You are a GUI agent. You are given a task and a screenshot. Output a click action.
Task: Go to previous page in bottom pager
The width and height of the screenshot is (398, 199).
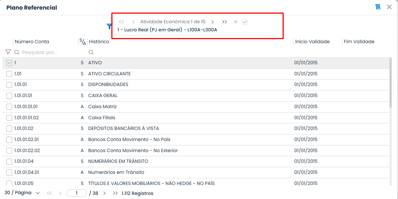[60, 193]
